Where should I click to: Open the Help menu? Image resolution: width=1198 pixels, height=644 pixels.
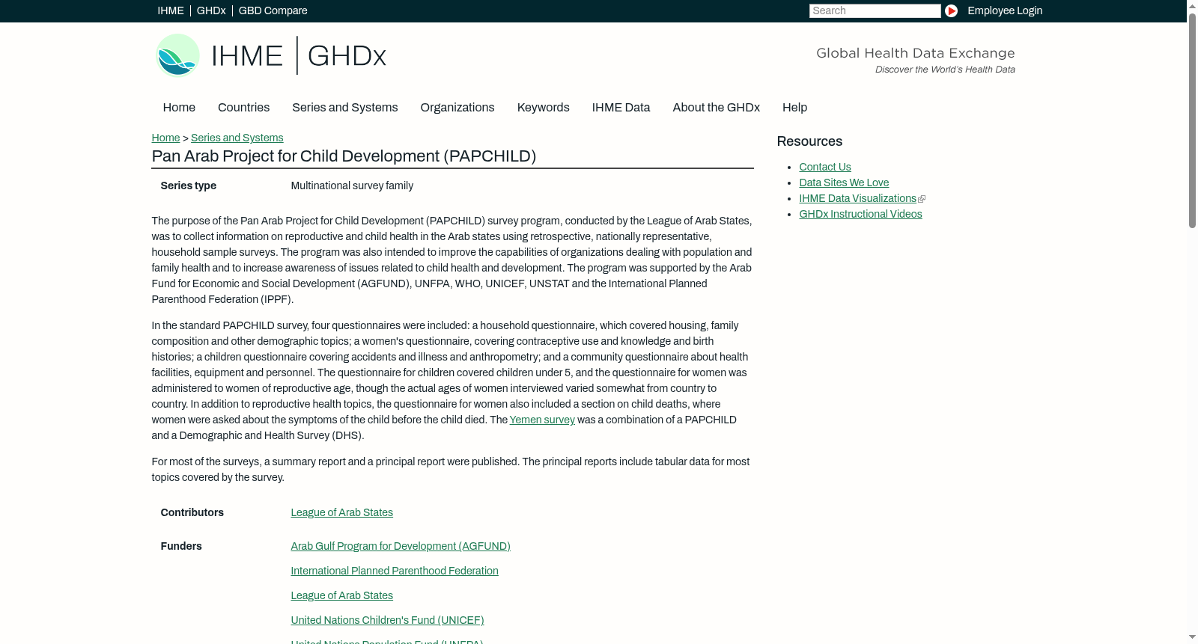coord(794,108)
